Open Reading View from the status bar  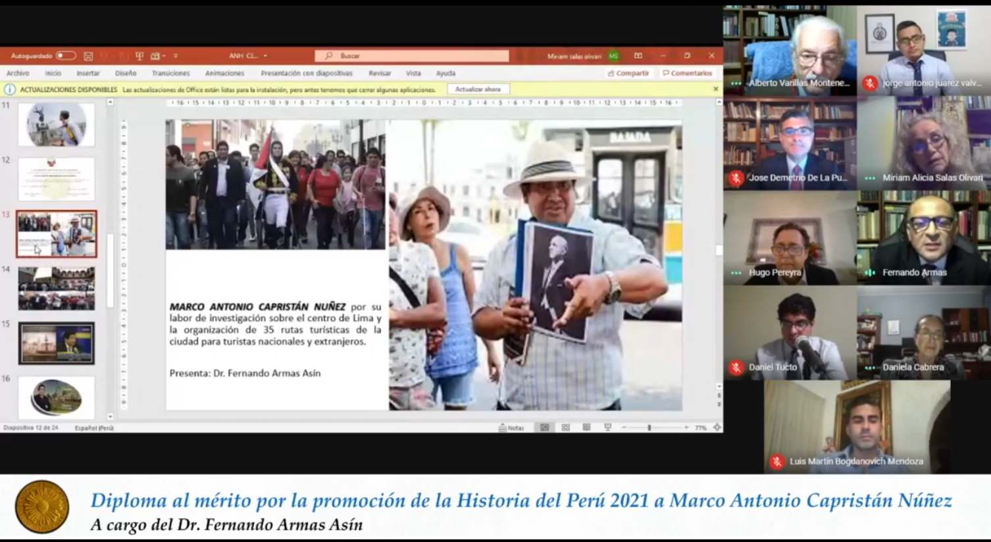tap(586, 428)
